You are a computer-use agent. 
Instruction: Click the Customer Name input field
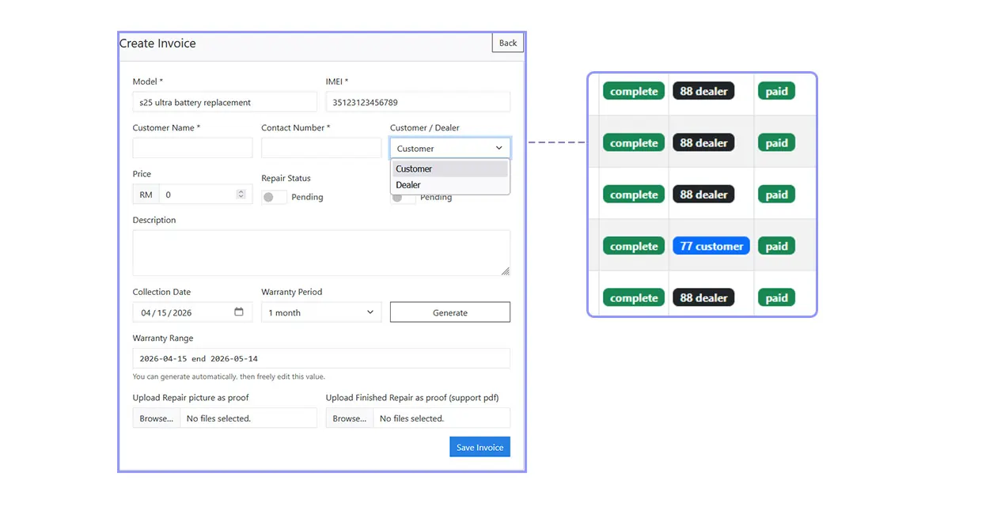[x=192, y=148]
